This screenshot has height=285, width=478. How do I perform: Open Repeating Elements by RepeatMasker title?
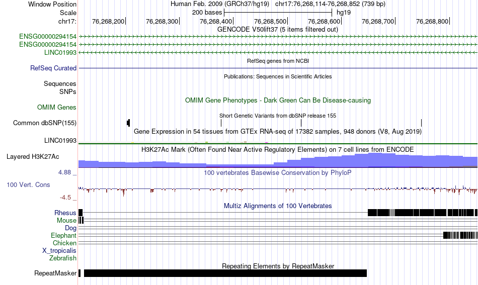[x=278, y=266]
